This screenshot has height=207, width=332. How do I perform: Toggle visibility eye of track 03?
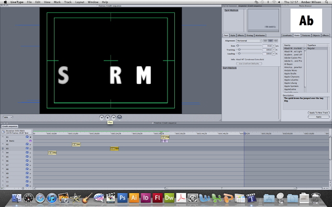click(x=27, y=149)
